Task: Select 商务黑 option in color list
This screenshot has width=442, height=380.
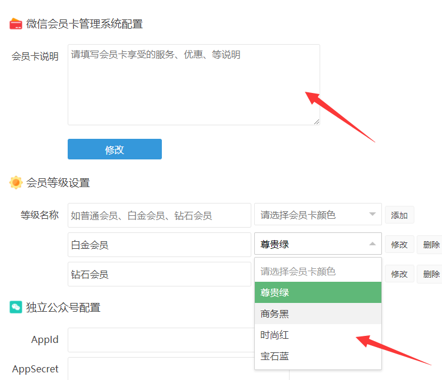Action: [318, 314]
